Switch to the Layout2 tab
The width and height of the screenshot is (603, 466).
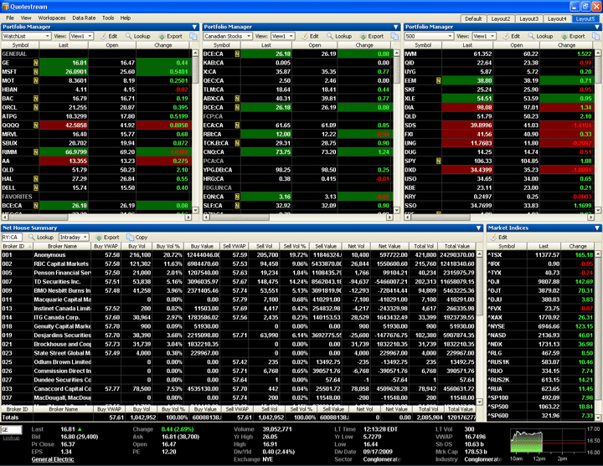pos(501,19)
